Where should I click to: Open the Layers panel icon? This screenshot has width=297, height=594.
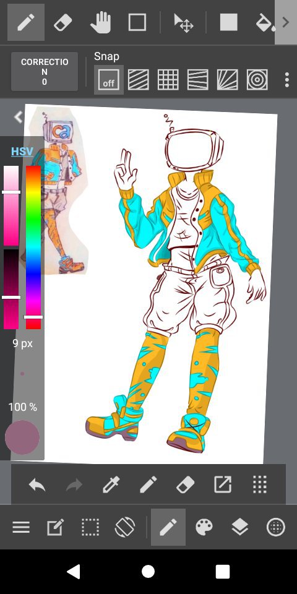(239, 527)
